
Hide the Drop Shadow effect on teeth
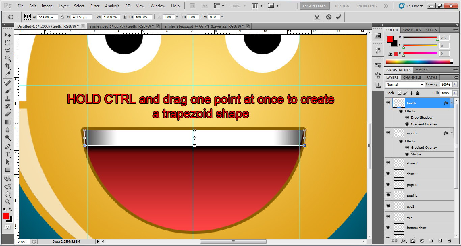[407, 117]
